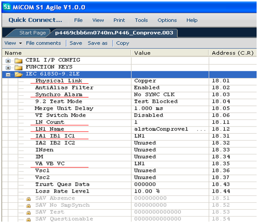Click the LN1 value of IA1 IB1 IC1
258x223 pixels.
(x=139, y=136)
